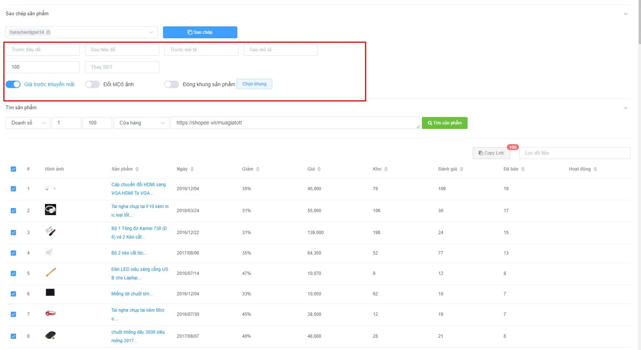Disable the Giá trước khuyến mãi switch

coord(13,84)
